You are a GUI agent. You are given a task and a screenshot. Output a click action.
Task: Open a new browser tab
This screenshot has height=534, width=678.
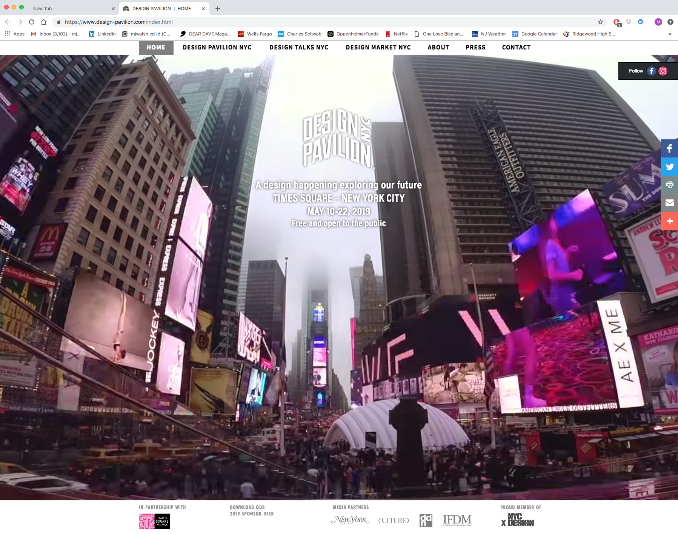(x=218, y=8)
